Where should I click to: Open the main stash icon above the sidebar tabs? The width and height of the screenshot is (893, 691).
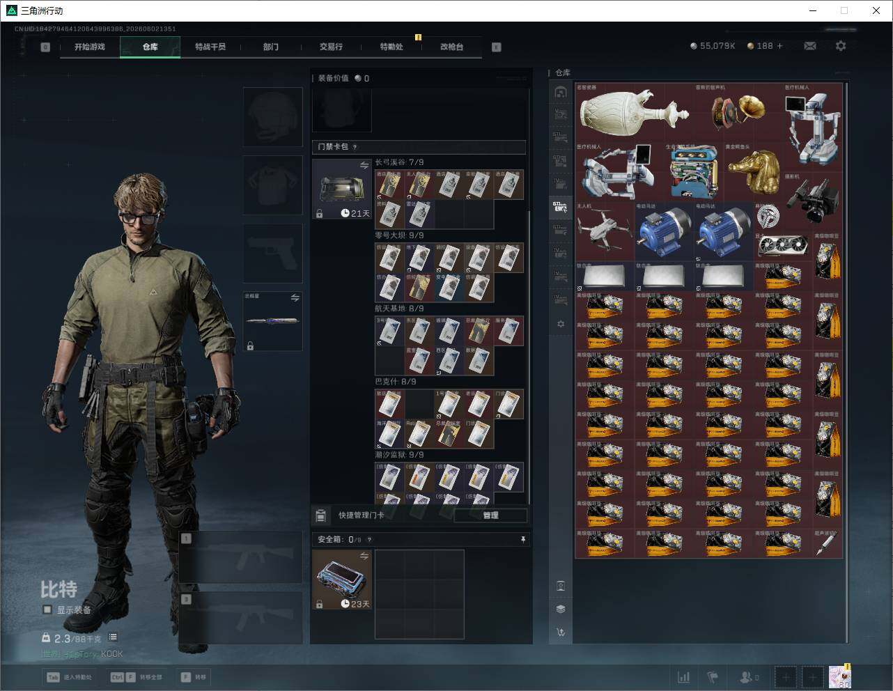coord(561,92)
